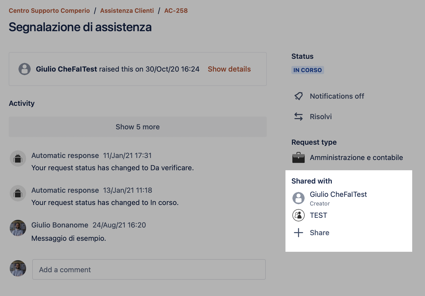Image resolution: width=425 pixels, height=296 pixels.
Task: Click Giulio Bonanome's comment profile photo
Action: [18, 228]
